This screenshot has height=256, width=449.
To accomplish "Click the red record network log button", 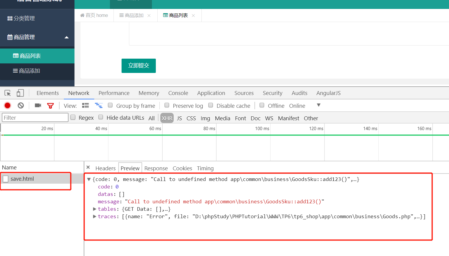I will click(x=7, y=105).
